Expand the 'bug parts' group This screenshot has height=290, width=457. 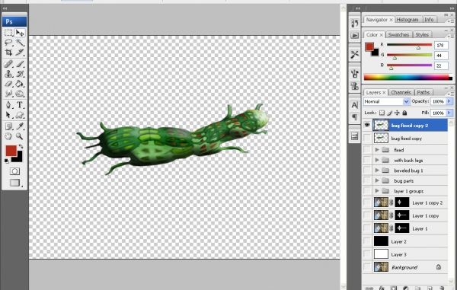(377, 180)
